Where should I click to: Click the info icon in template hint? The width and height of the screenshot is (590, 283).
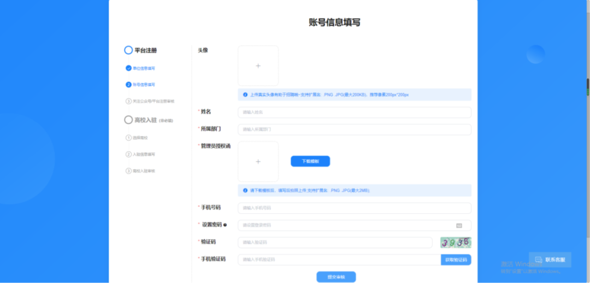pyautogui.click(x=245, y=190)
